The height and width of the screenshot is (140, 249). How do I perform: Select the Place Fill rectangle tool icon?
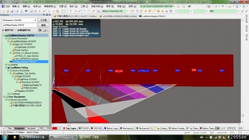point(158,11)
